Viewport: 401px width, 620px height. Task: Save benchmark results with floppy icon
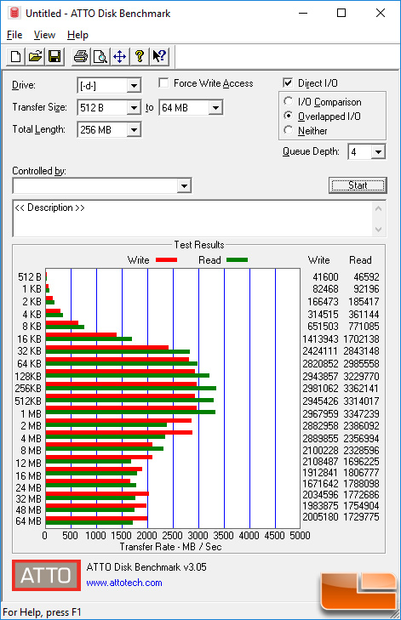[x=54, y=56]
